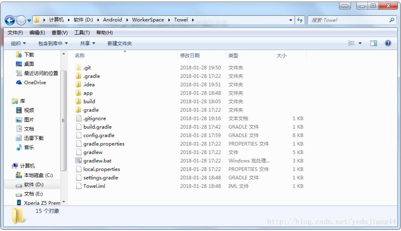This screenshot has height=231, width=401.
Task: Open the 音乐 library
Action: [25, 147]
